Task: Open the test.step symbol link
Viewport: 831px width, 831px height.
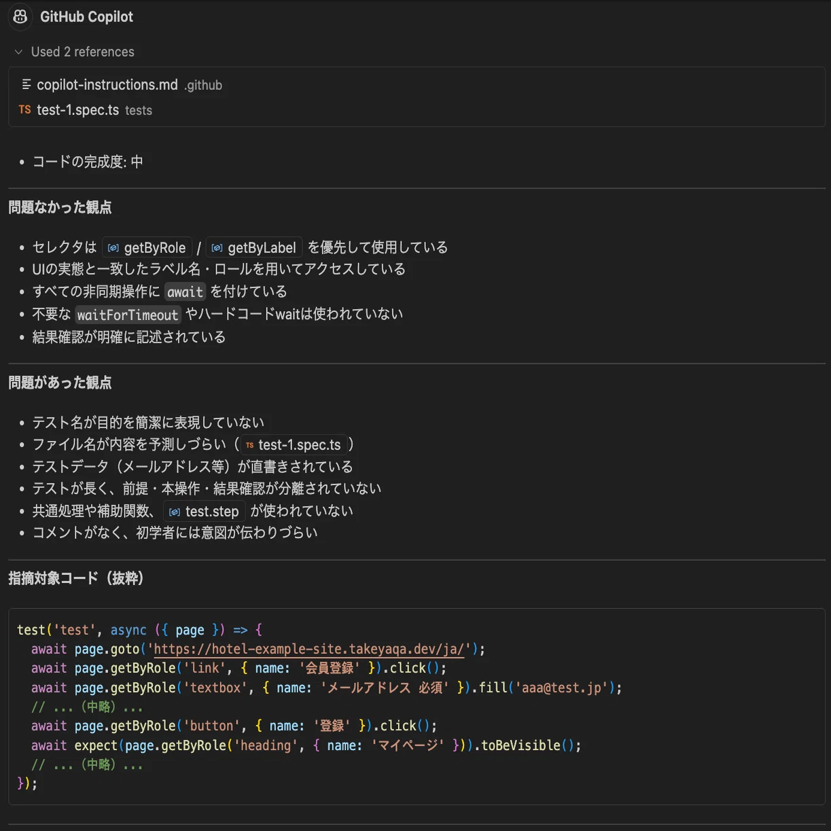Action: 205,511
